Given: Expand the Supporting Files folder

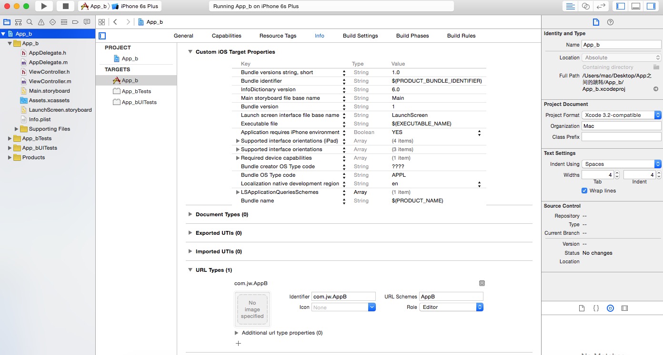Looking at the screenshot, I should point(17,129).
